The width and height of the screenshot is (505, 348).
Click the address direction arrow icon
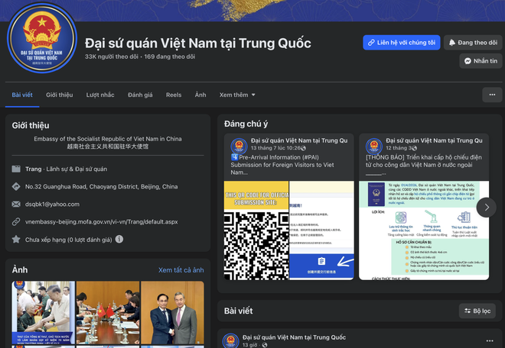click(x=16, y=187)
